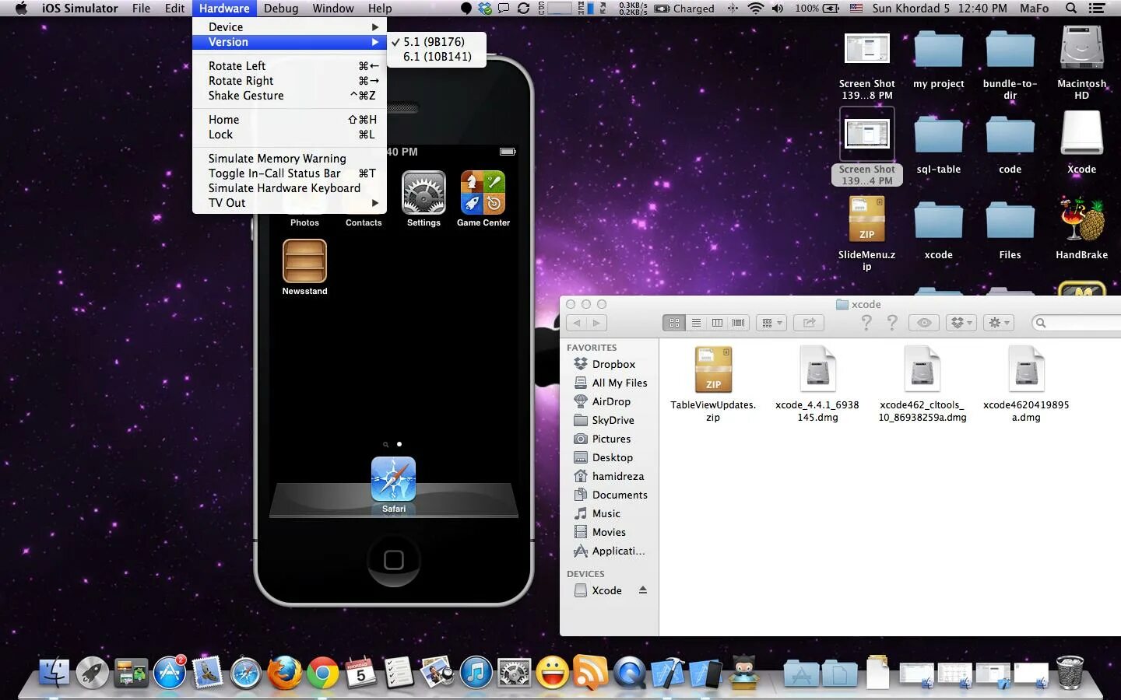
Task: Open the Finder action gear dropdown
Action: point(999,323)
